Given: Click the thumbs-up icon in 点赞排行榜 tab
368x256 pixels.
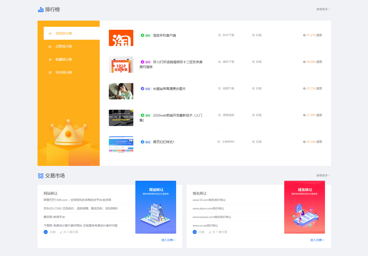Looking at the screenshot, I should [50, 46].
